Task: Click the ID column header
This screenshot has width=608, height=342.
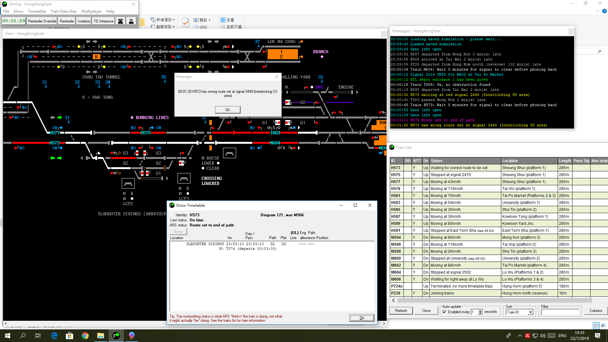Action: (x=397, y=161)
